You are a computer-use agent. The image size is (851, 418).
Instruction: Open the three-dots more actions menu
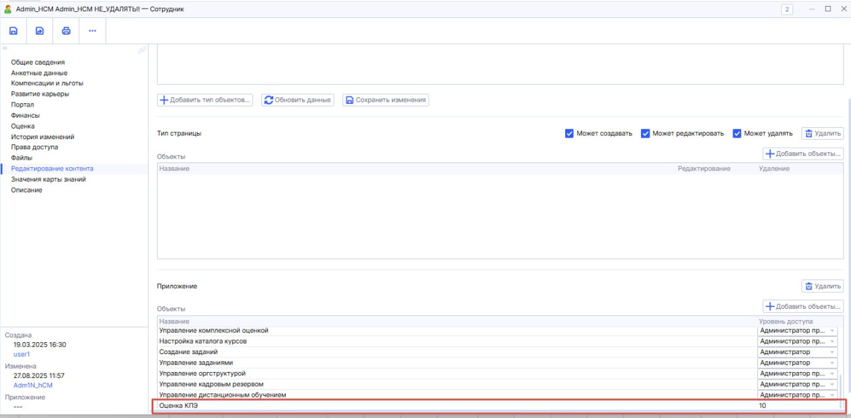click(x=92, y=31)
